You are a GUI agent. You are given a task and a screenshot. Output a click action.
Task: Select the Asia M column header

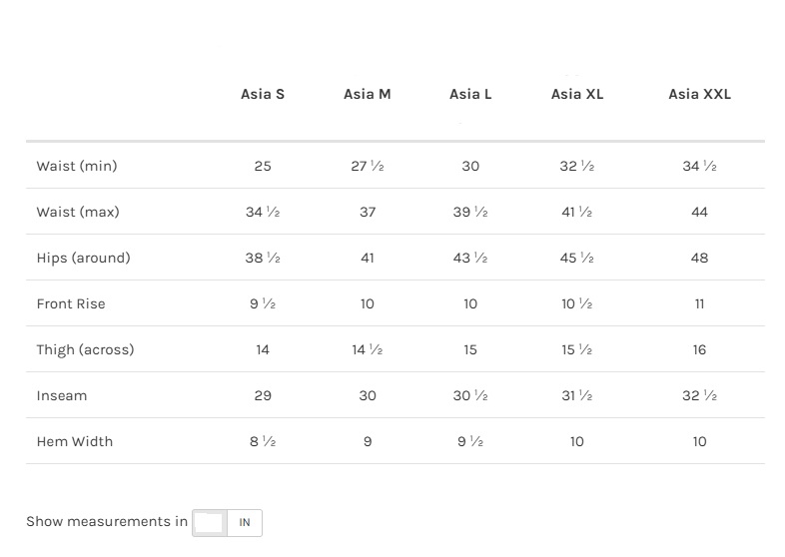tap(367, 94)
